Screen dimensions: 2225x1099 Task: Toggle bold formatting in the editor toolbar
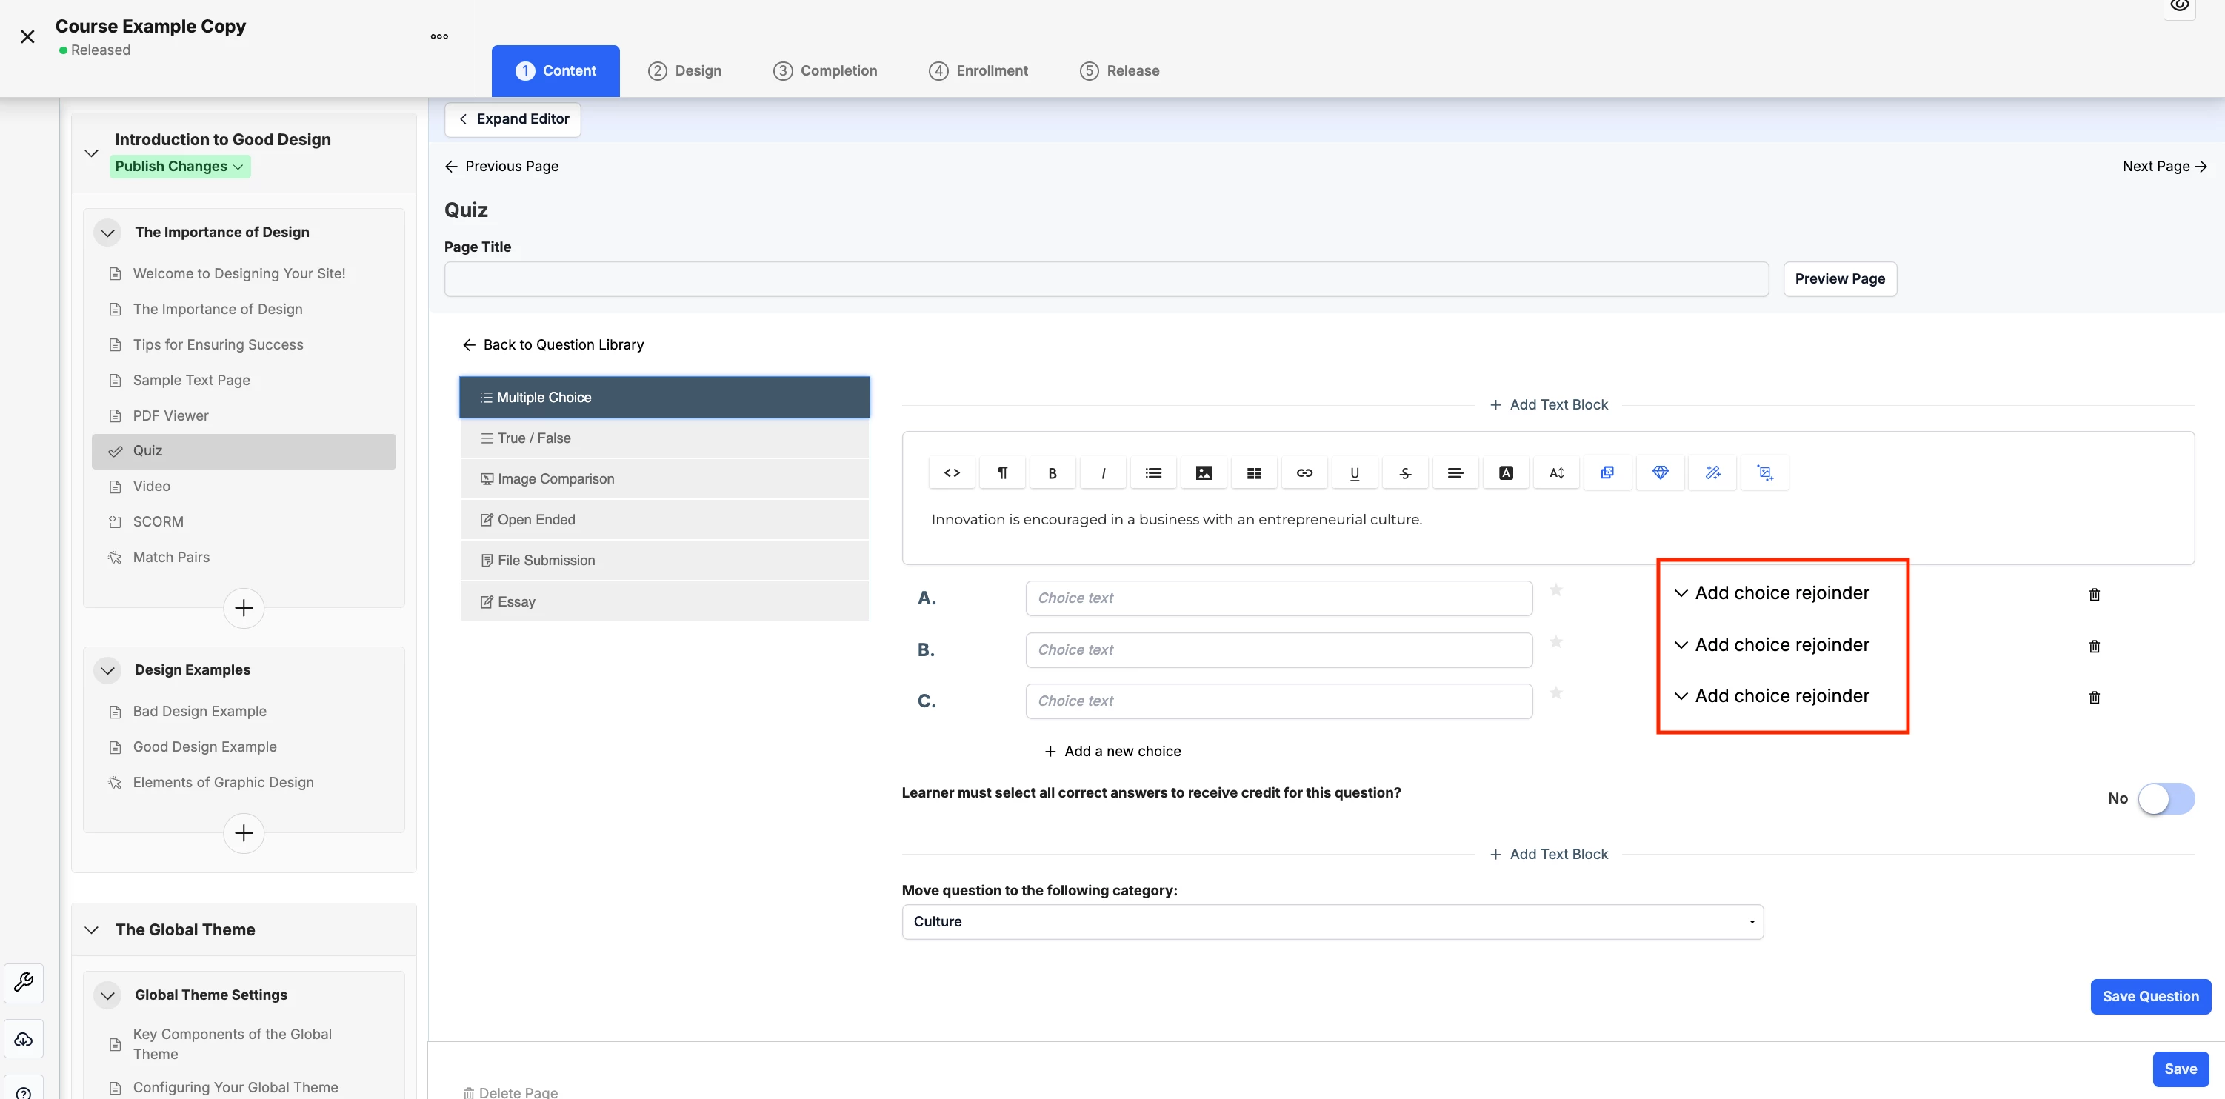coord(1052,473)
